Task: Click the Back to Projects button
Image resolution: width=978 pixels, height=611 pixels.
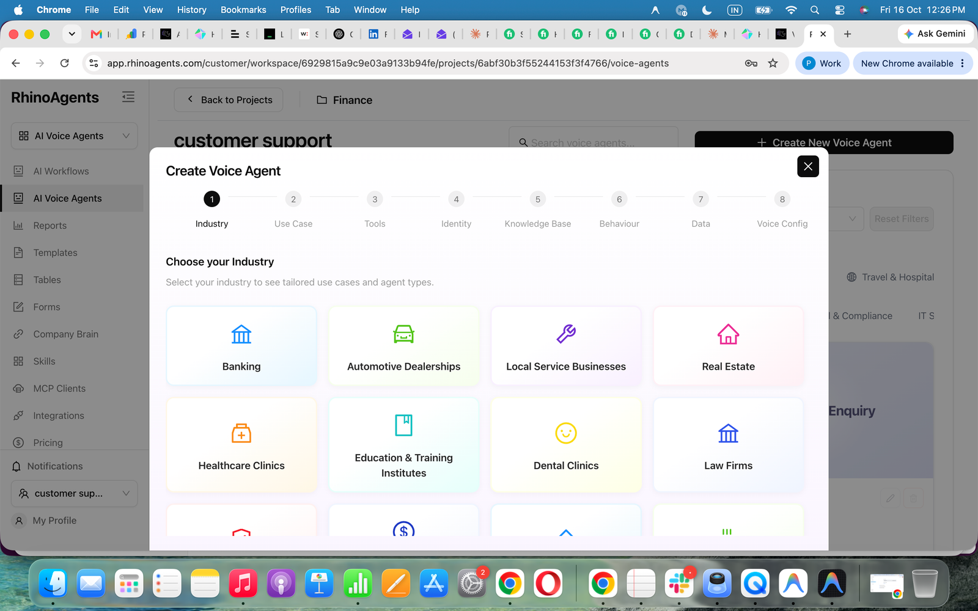Action: [229, 100]
